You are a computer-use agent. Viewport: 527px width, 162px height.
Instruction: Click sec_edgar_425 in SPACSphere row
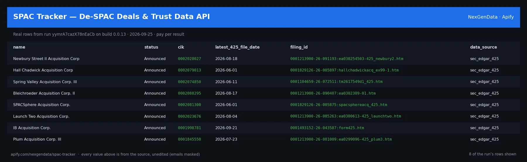click(484, 105)
